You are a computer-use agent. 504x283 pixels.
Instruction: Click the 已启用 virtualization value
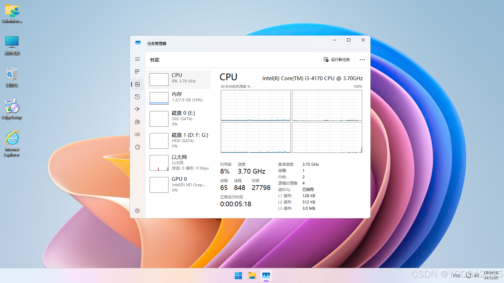308,190
